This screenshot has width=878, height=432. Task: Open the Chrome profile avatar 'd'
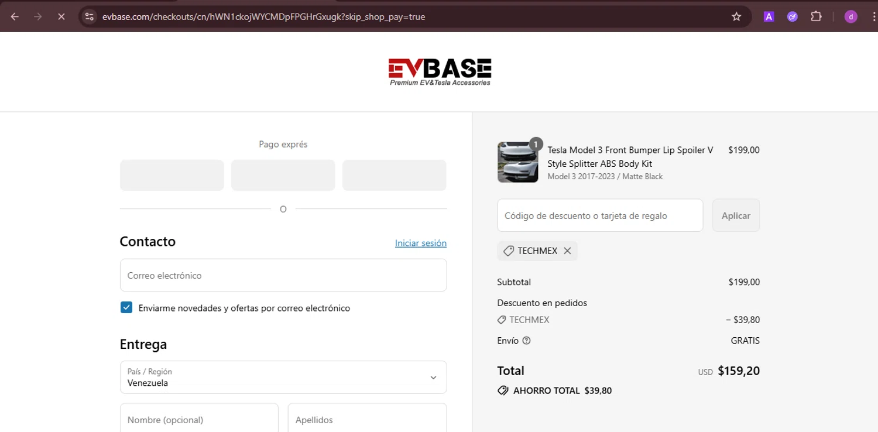(850, 16)
